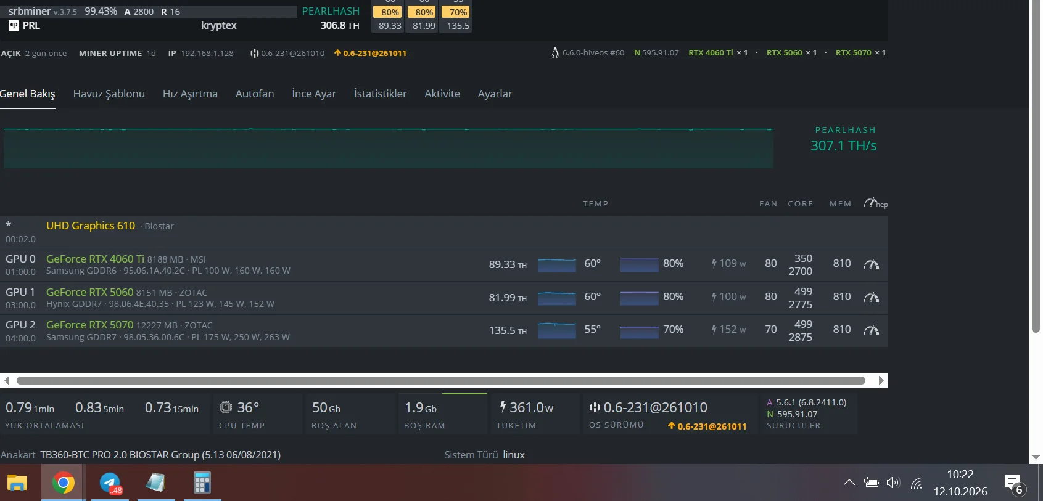Click UHD Graphics 610 device name
Screen dimensions: 1043x501
tap(91, 226)
